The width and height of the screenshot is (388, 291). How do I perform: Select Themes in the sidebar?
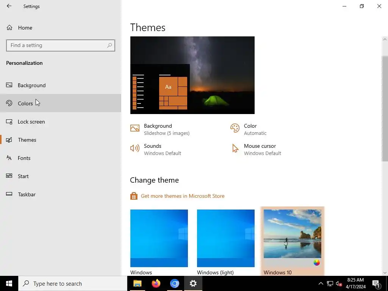pos(61,140)
